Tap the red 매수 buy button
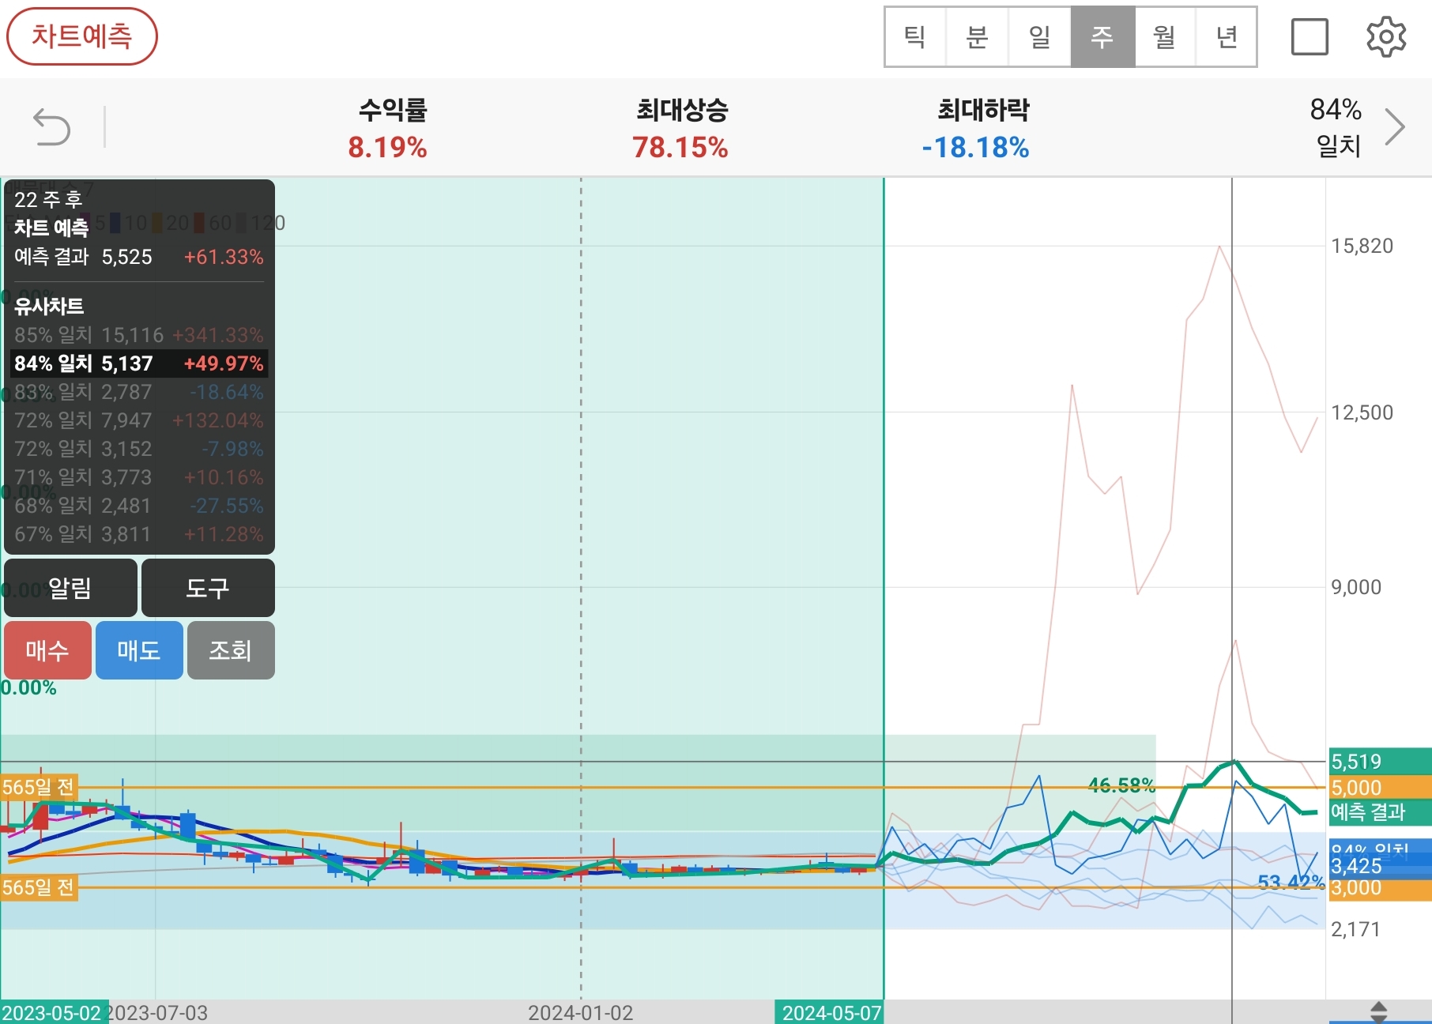 (47, 650)
